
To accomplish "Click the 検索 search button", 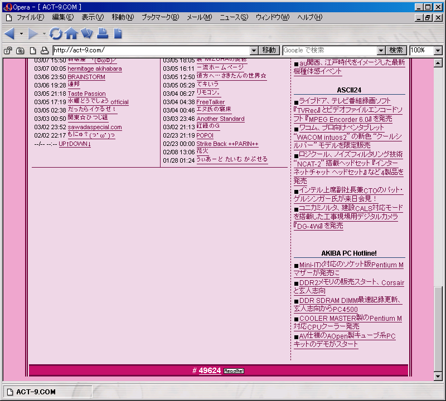I will 396,50.
